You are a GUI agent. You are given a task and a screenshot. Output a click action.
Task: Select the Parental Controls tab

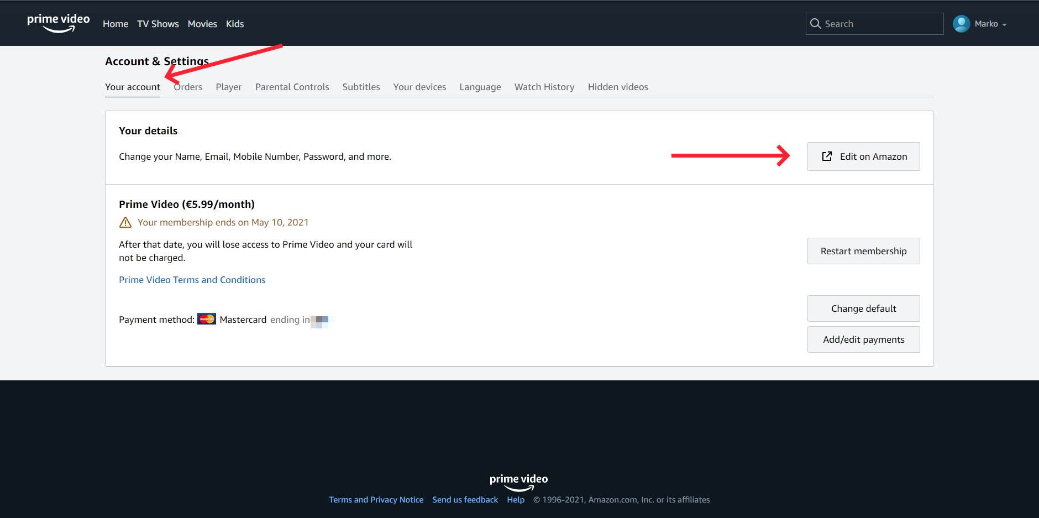[x=292, y=87]
